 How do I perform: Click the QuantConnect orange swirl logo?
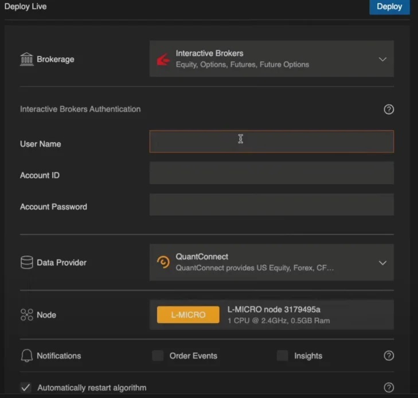point(163,262)
